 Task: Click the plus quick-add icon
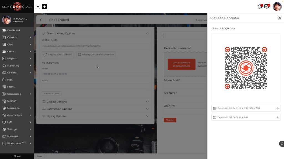[45, 7]
